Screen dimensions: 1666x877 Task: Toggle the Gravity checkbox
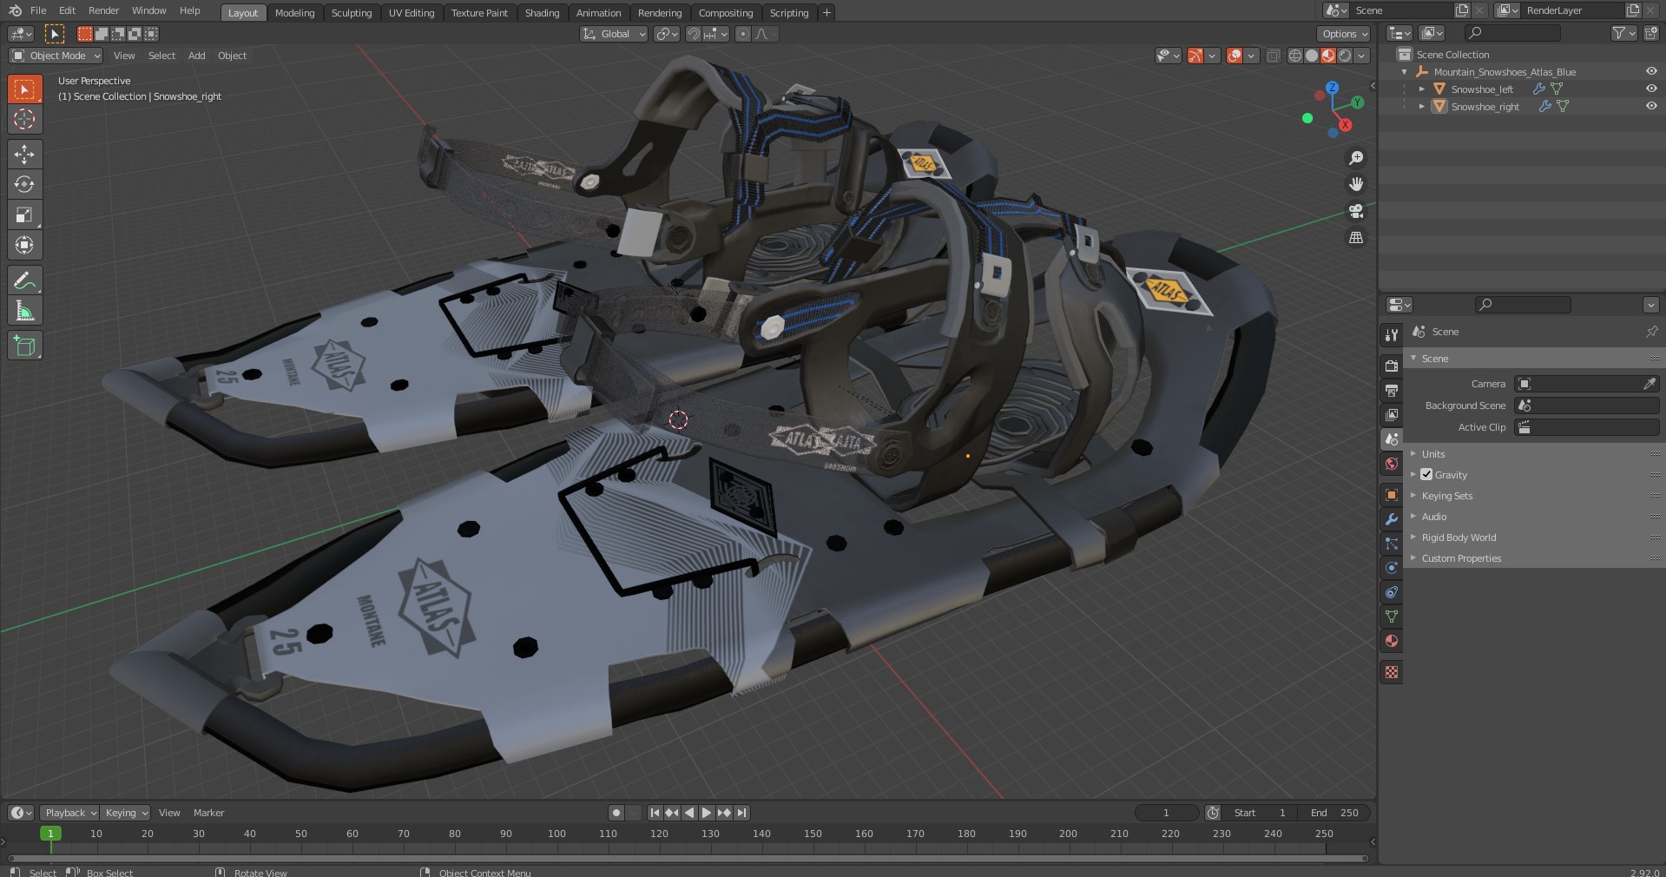[1426, 474]
